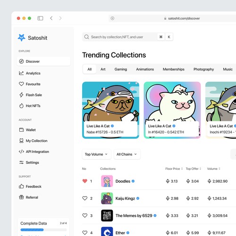Sort by Volume column arrows

coord(219,169)
